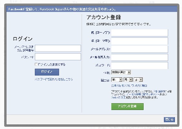This screenshot has width=182, height=129.
Task: Click the メールを再入力 re-enter email field
Action: (139, 57)
